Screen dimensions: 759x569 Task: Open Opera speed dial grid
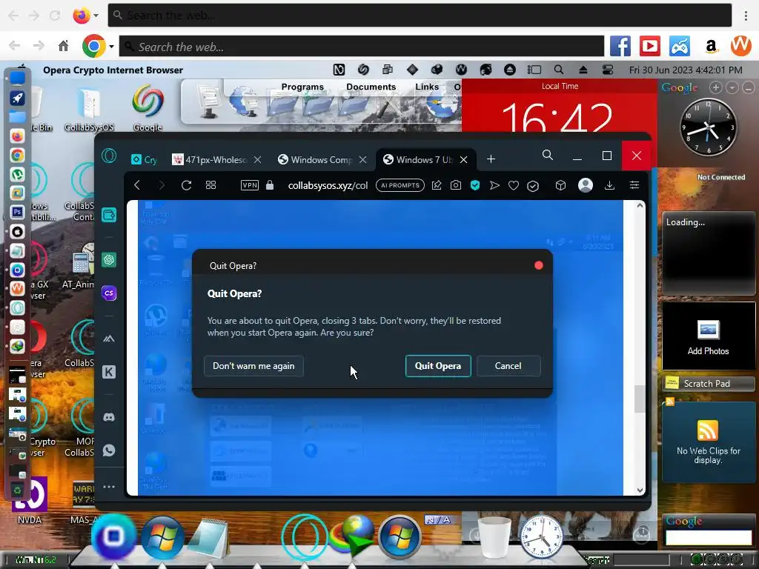(211, 185)
